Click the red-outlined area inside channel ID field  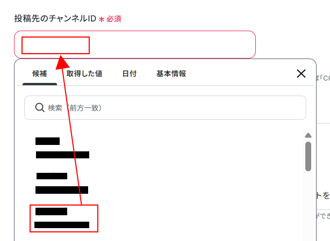[x=55, y=46]
